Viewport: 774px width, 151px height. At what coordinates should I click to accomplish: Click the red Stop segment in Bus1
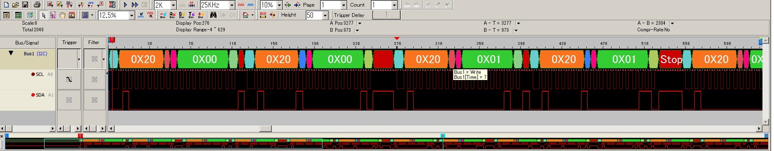coord(670,59)
